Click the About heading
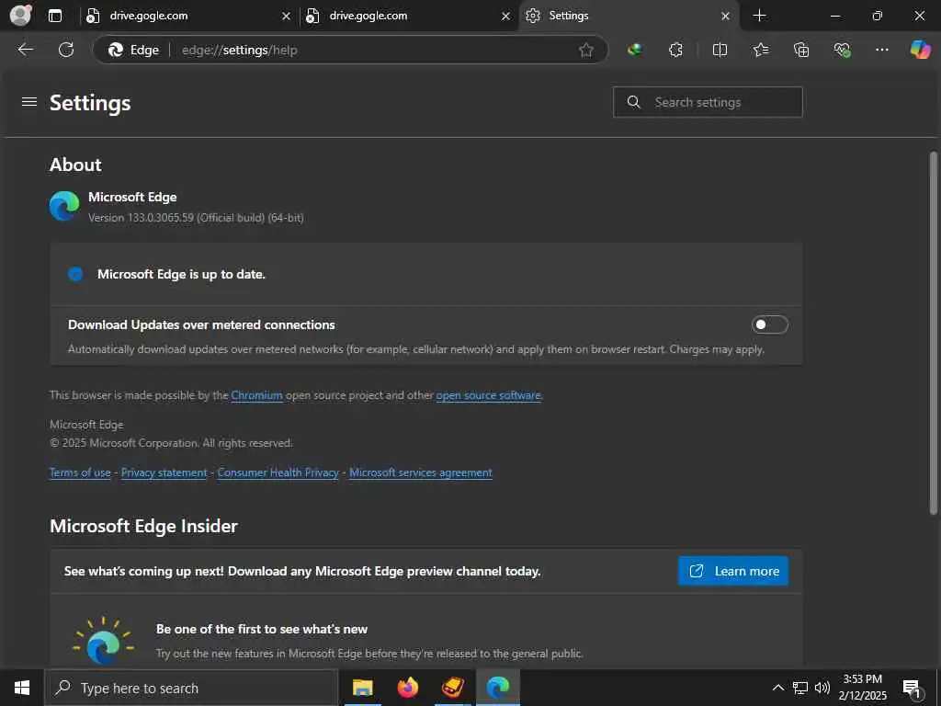 75,165
